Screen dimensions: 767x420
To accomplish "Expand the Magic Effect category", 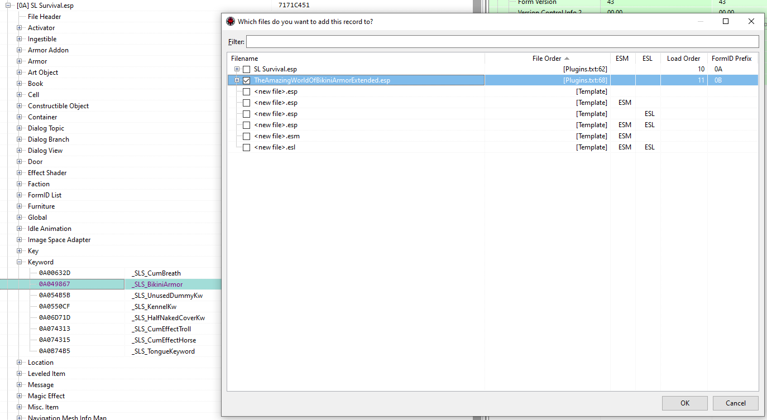I will coord(20,396).
